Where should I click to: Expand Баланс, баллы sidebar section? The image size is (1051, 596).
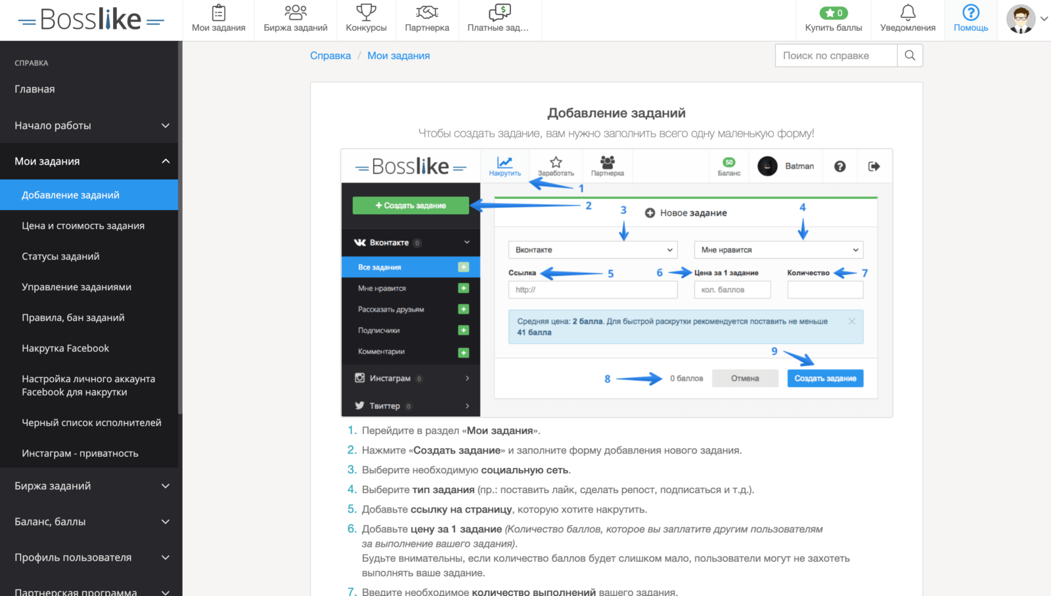pos(89,522)
